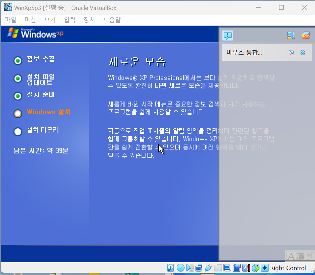315x275 pixels.
Task: Open the 입력 menu
Action: (x=70, y=20)
